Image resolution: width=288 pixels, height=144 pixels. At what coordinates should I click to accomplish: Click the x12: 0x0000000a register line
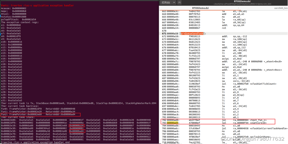12,47
